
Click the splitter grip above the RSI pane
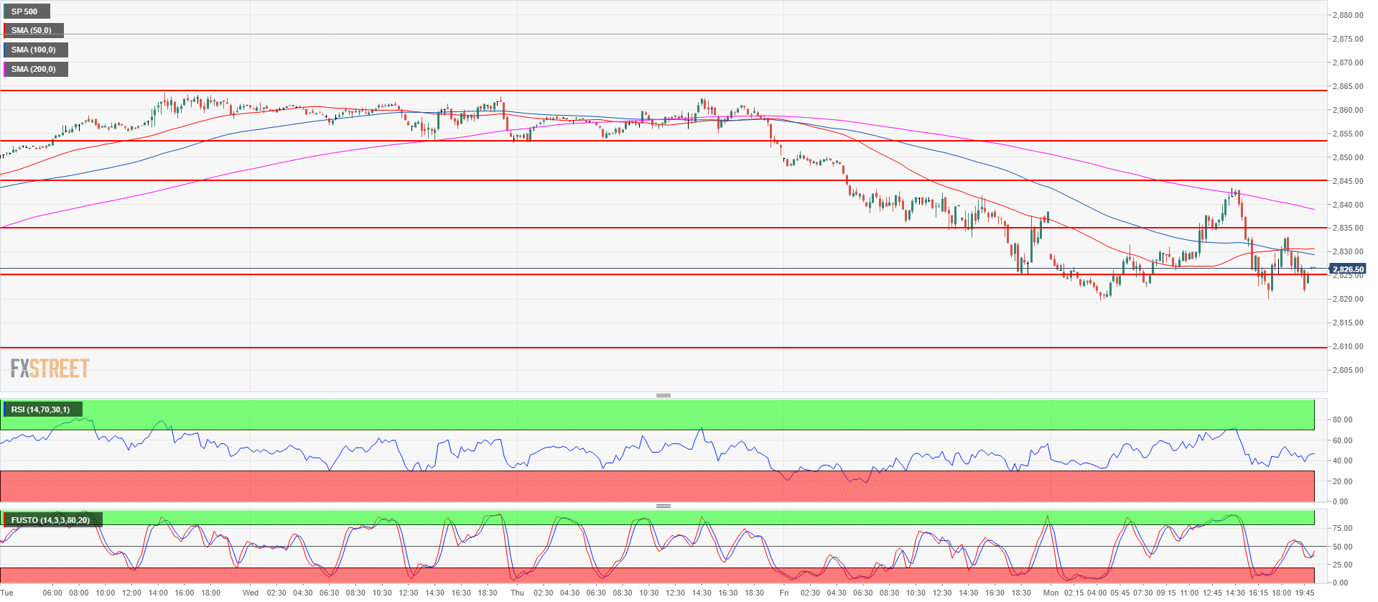(x=664, y=395)
